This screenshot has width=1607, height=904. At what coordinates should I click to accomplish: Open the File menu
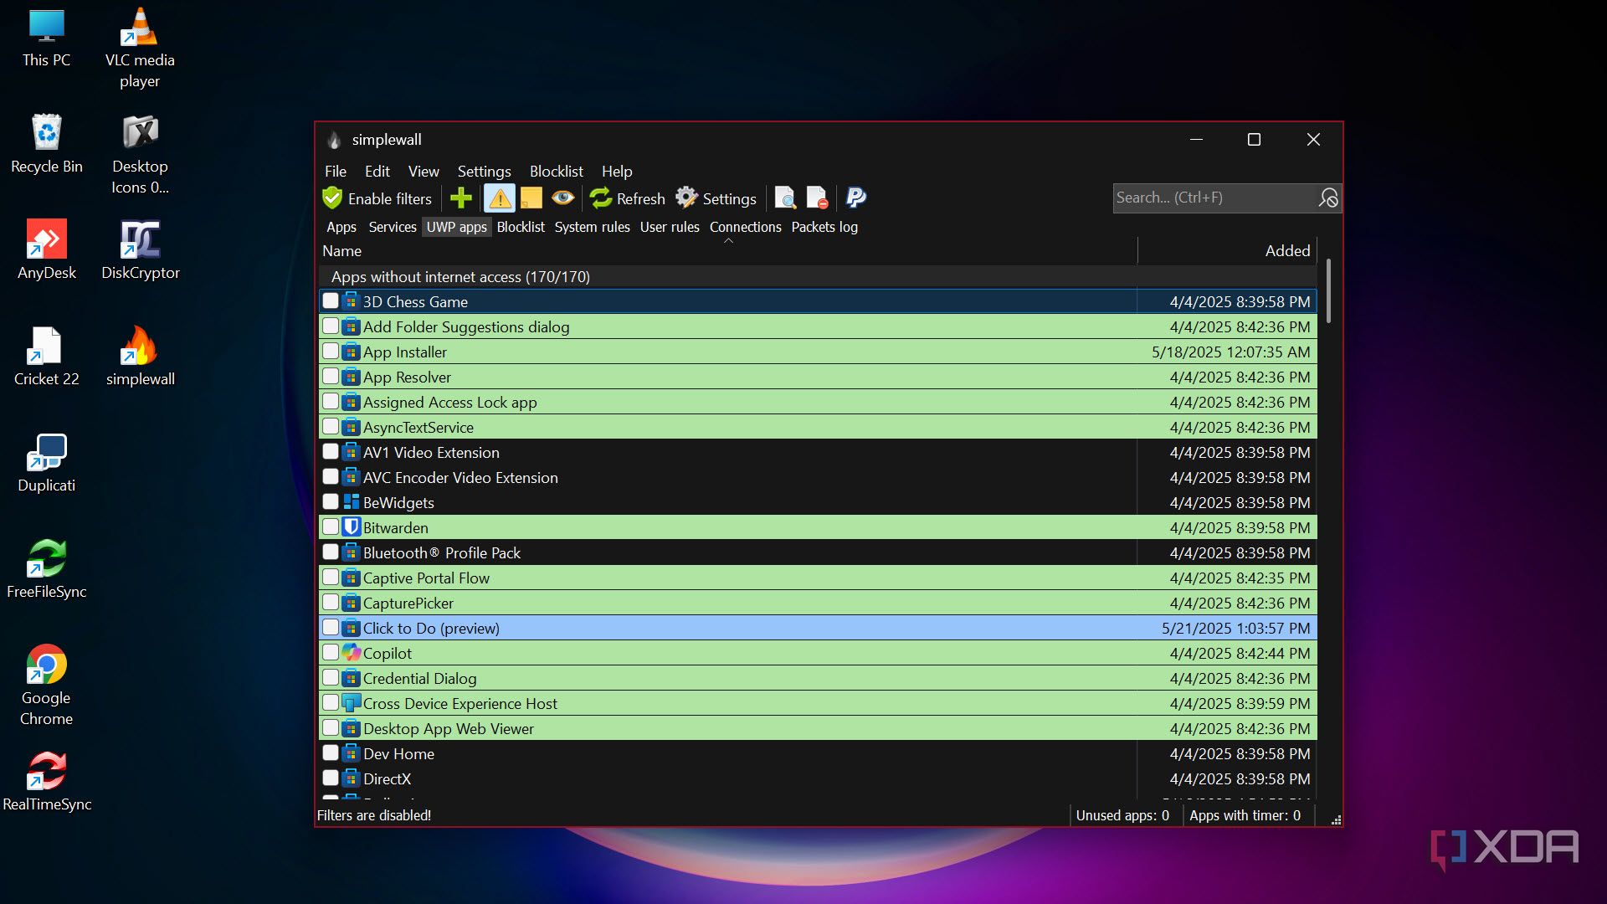336,172
